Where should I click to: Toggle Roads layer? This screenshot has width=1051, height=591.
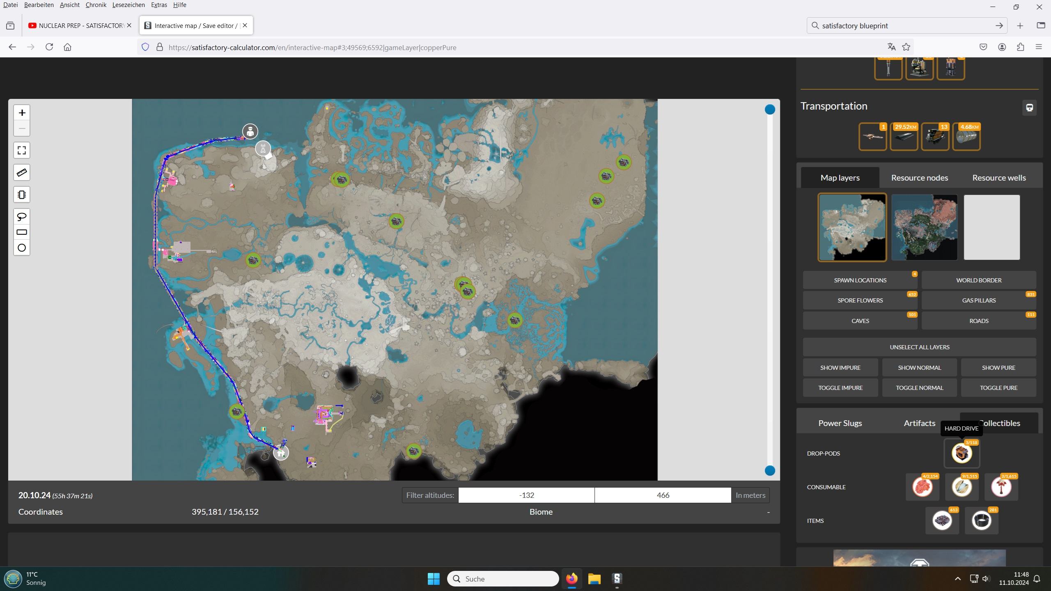coord(979,321)
